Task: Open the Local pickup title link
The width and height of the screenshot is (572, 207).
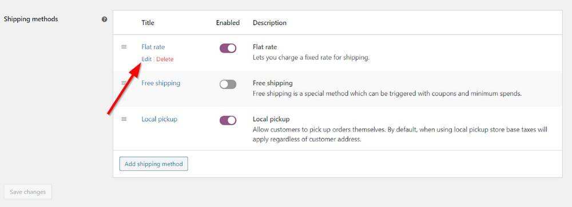Action: point(160,119)
